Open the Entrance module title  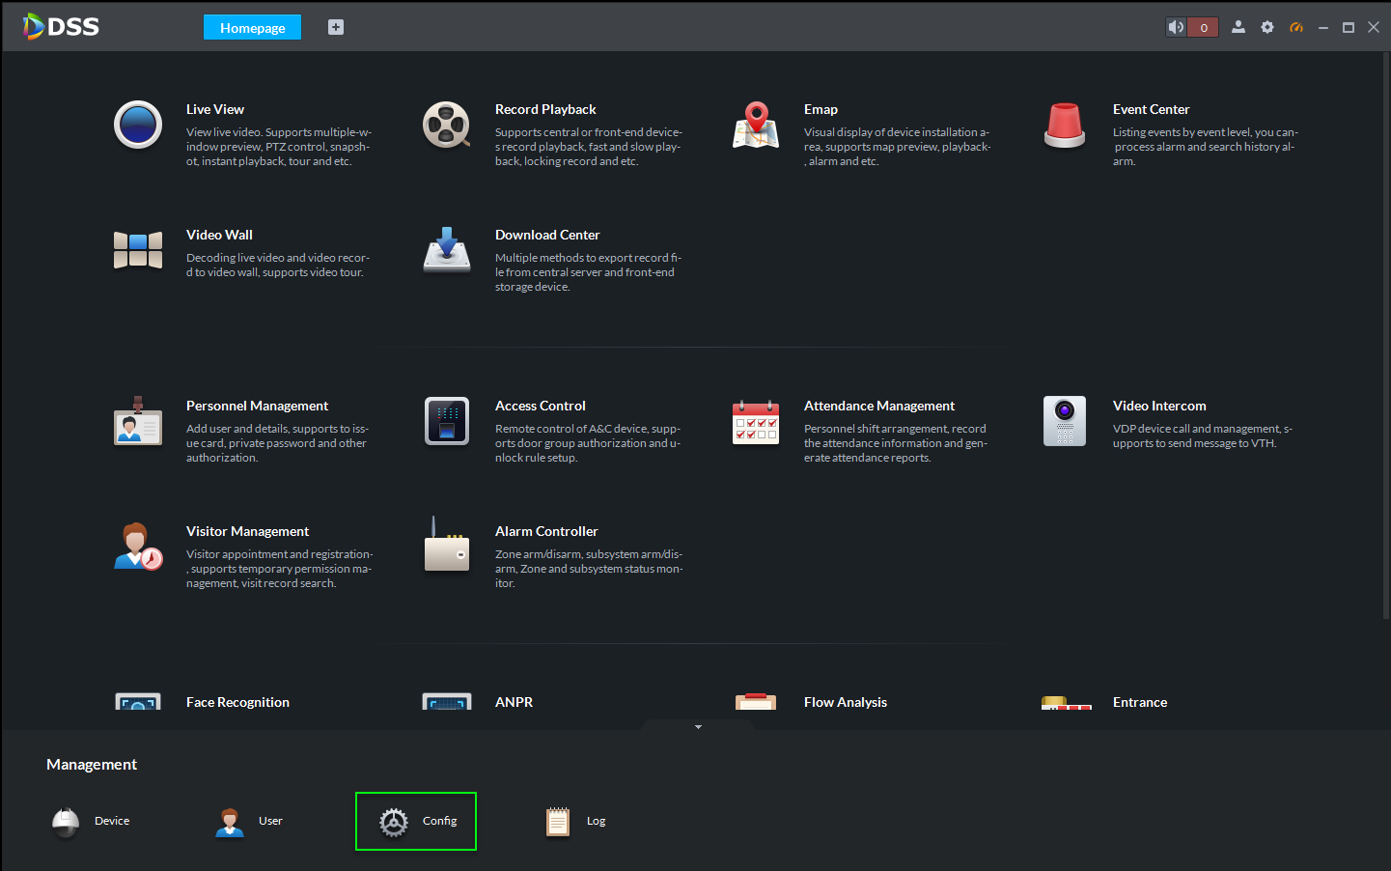tap(1140, 702)
